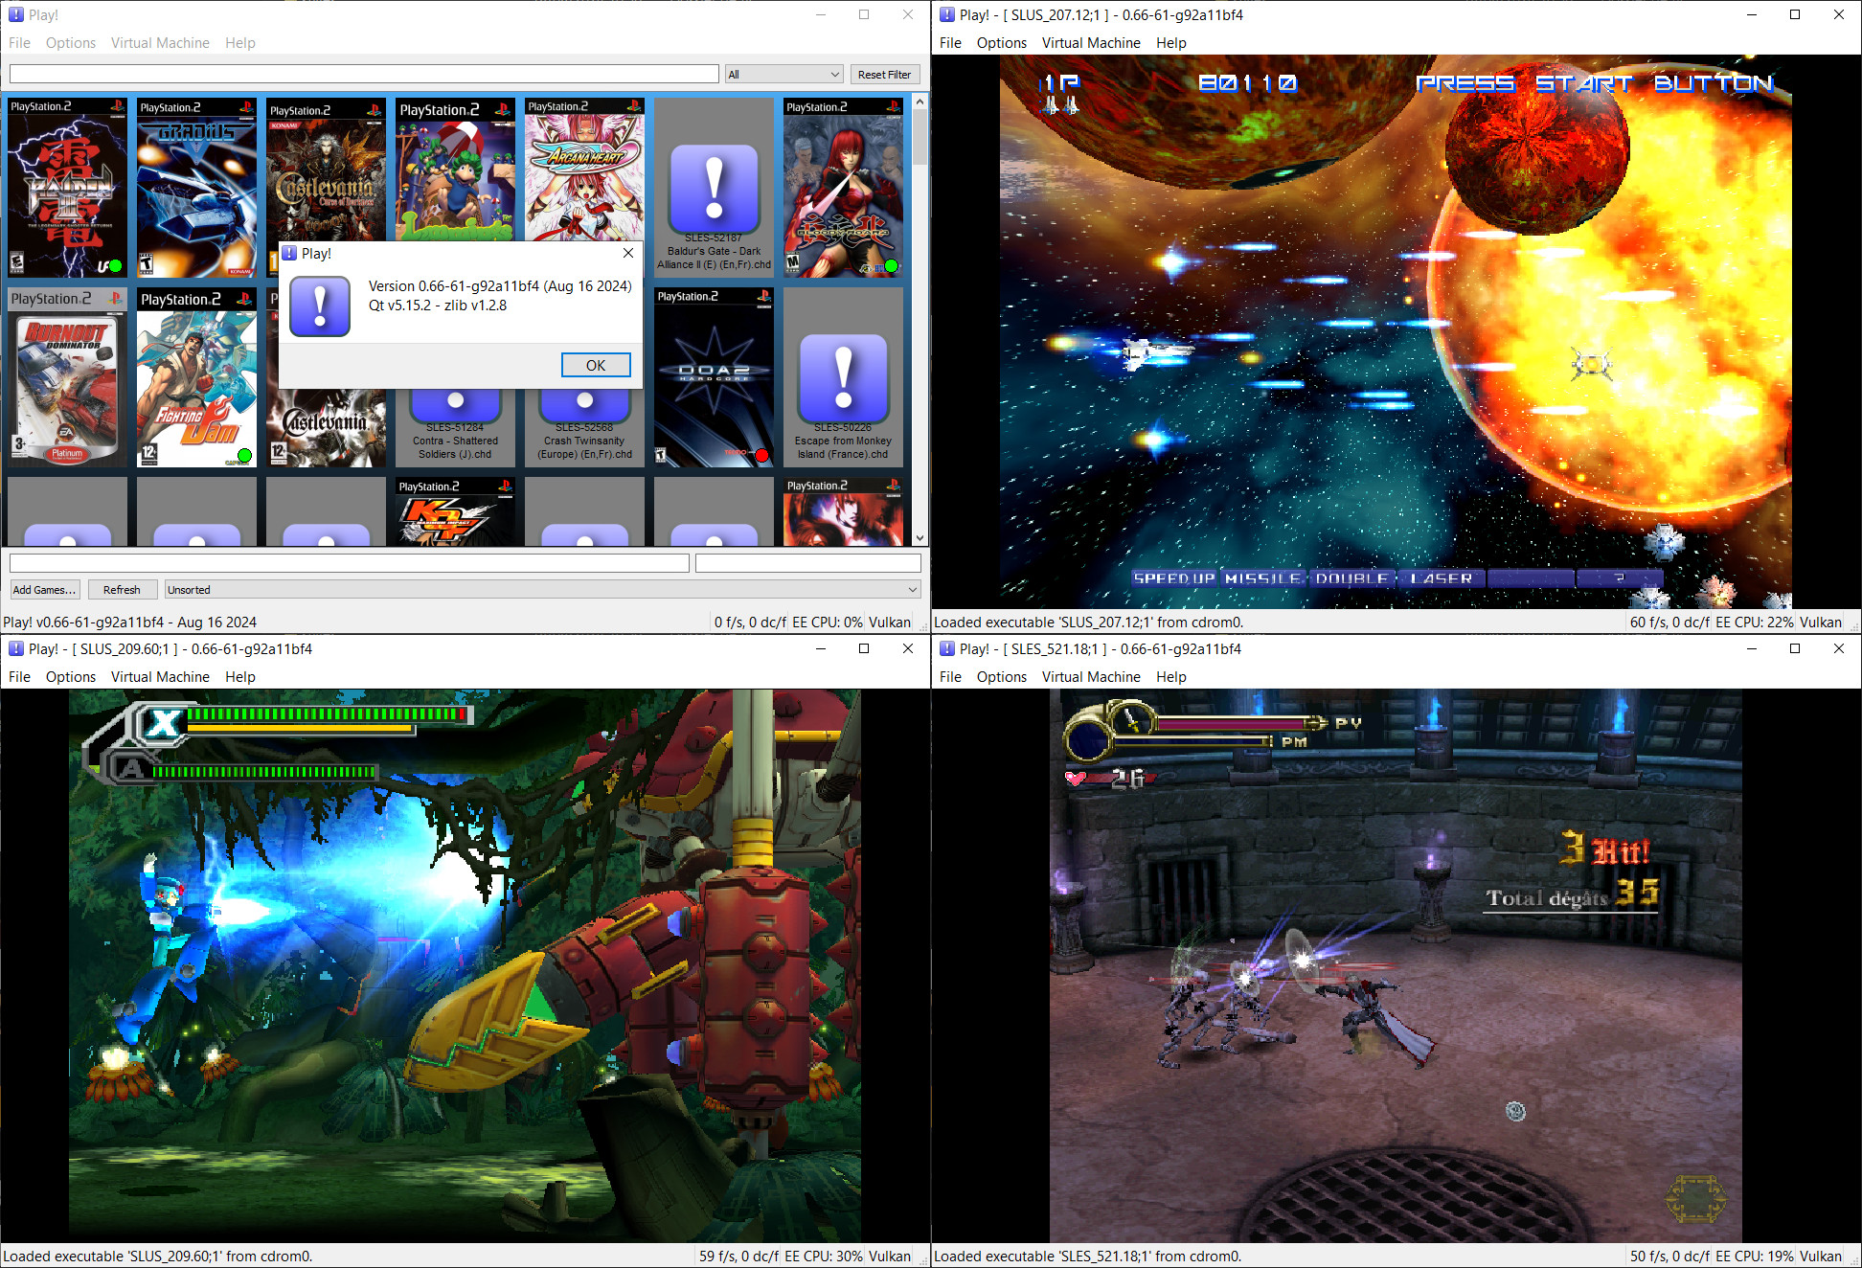1862x1268 pixels.
Task: Open Help menu in SLUS_207.12 window
Action: [x=1171, y=42]
